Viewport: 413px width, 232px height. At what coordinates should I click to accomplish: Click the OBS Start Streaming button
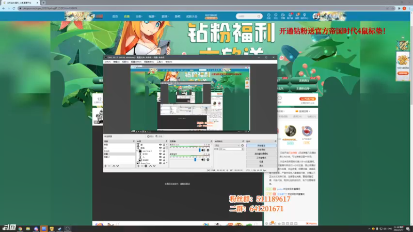coord(261,145)
